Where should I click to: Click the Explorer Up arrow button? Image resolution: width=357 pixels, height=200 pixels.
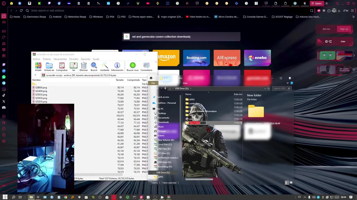tap(165, 89)
